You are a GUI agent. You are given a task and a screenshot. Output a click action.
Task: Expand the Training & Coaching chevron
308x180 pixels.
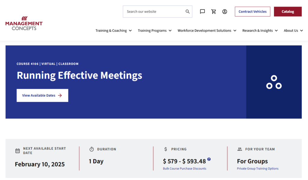click(x=130, y=31)
